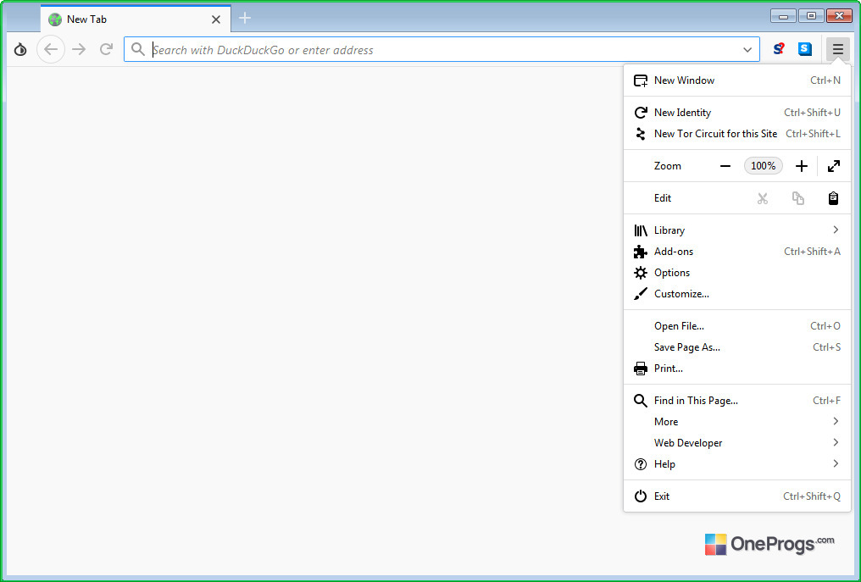This screenshot has width=861, height=582.
Task: Zoom out with the minus button
Action: [725, 166]
